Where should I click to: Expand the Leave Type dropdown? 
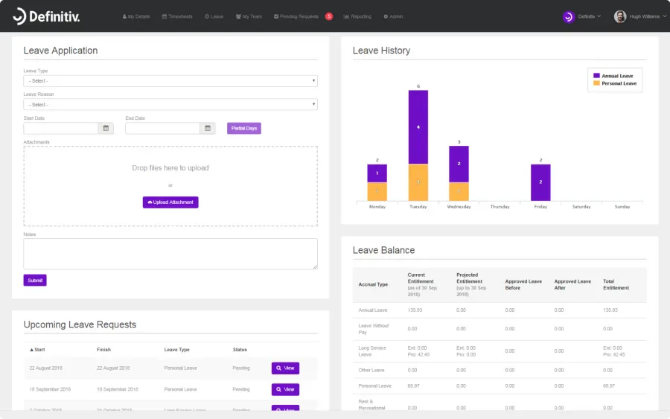click(x=170, y=80)
